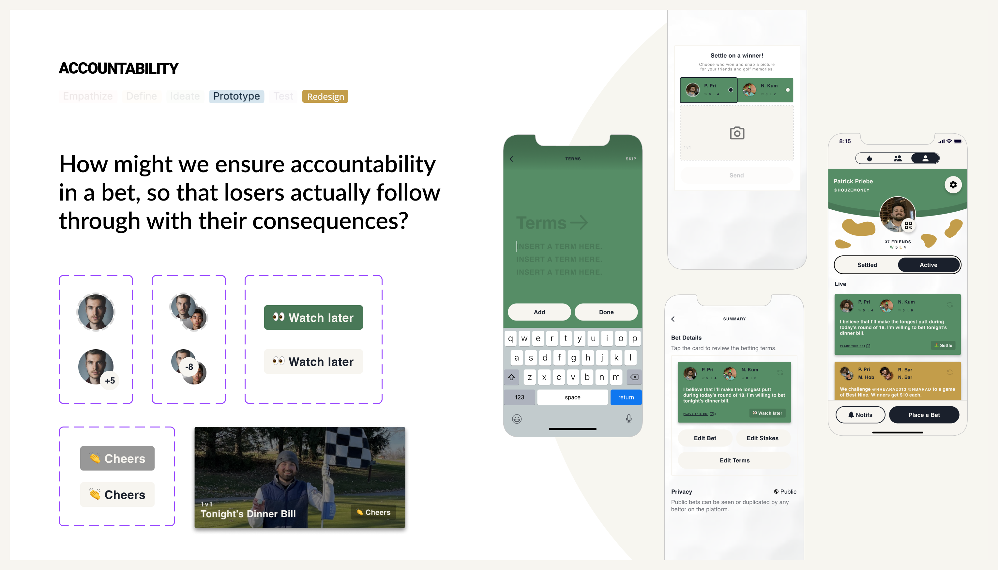The width and height of the screenshot is (998, 570).
Task: Select the Prototype tab in navigation
Action: coord(236,96)
